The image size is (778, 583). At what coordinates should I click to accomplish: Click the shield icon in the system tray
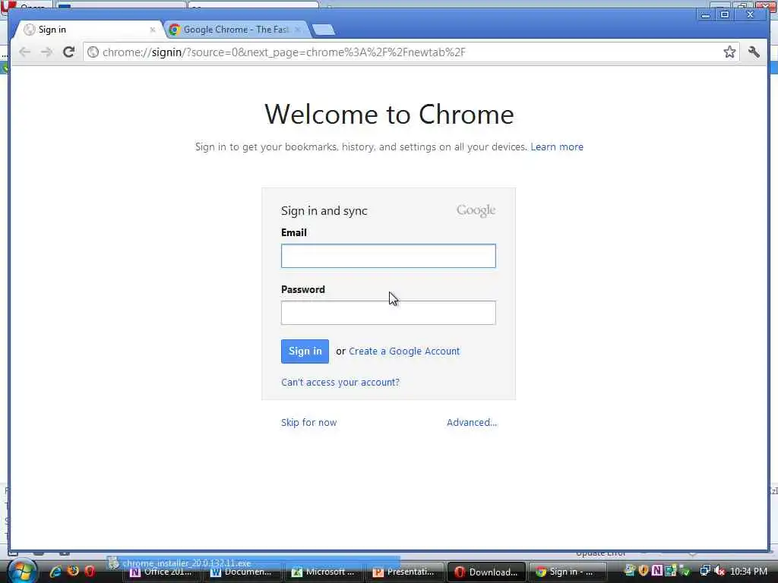tap(644, 571)
